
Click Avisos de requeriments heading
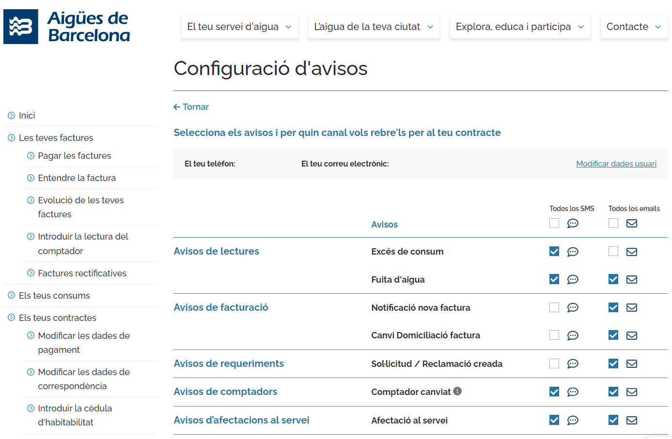(x=229, y=363)
